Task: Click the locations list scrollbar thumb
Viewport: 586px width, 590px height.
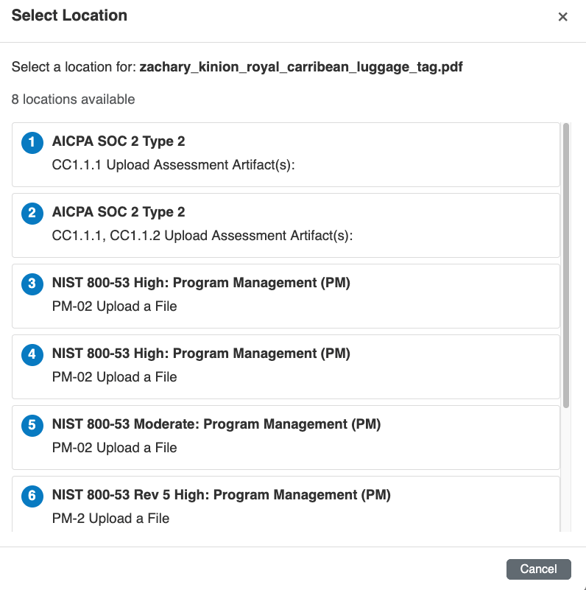Action: pyautogui.click(x=565, y=265)
